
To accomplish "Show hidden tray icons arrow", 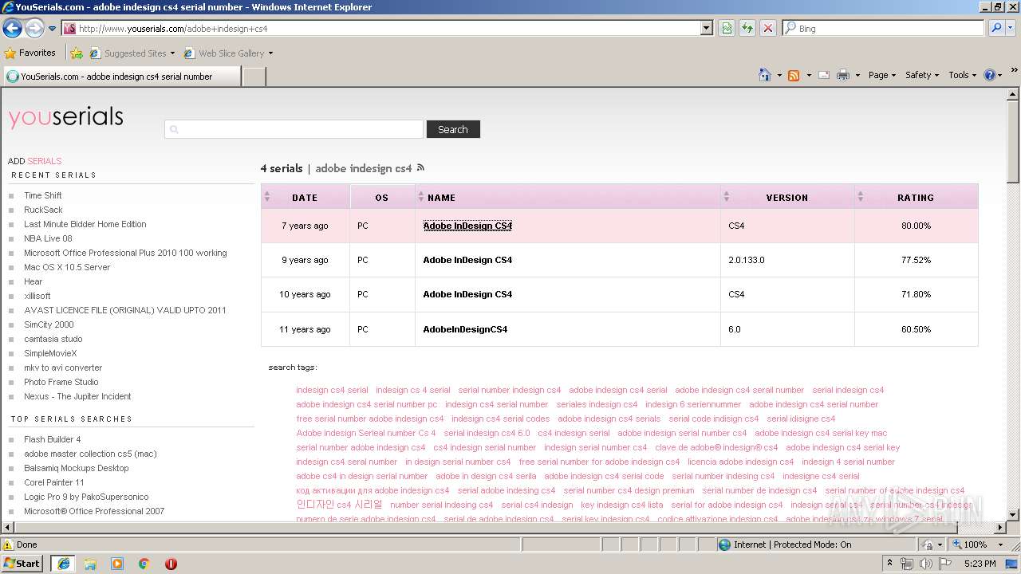I will 890,563.
